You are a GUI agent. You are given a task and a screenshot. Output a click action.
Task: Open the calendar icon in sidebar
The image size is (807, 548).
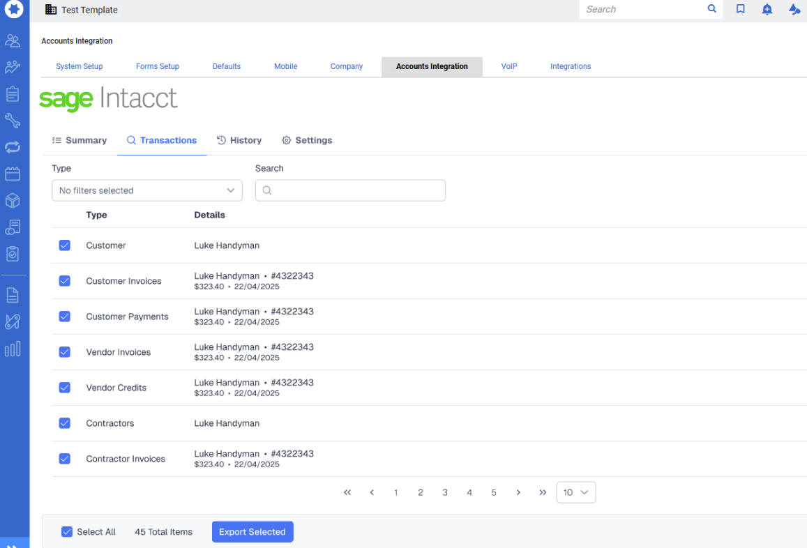pyautogui.click(x=13, y=174)
